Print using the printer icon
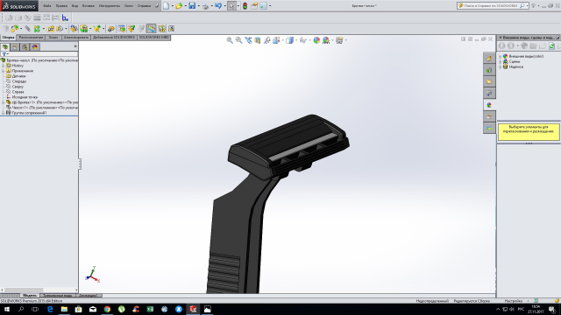Image resolution: width=561 pixels, height=315 pixels. 205,6
